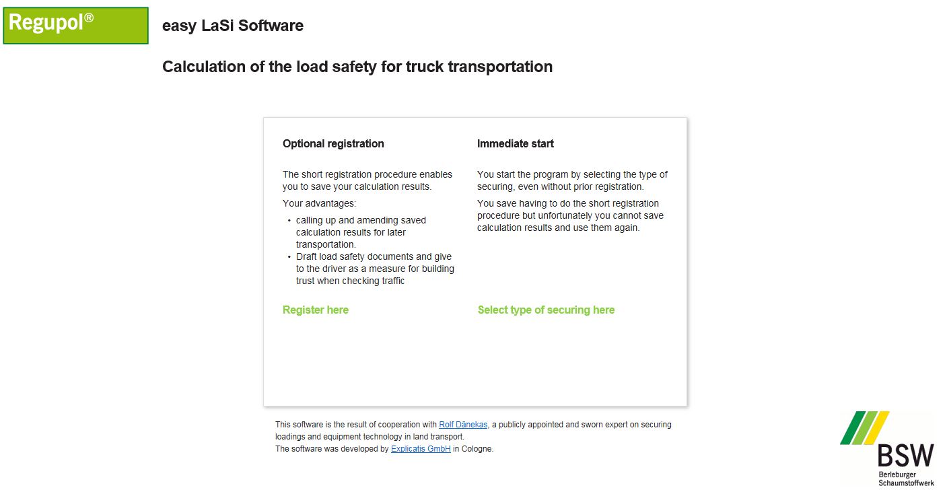Click the first bullet about saved calculation results

(363, 232)
